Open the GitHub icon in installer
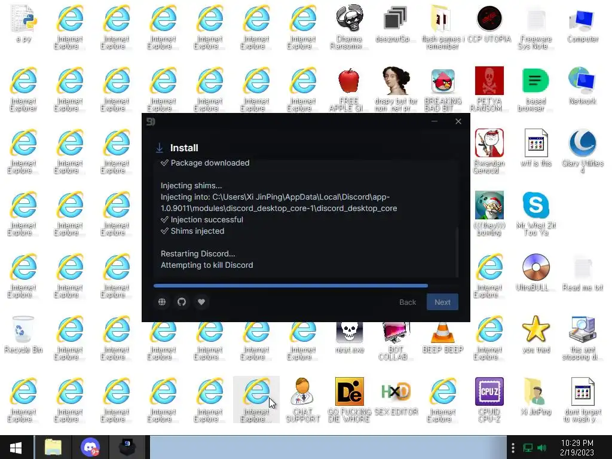This screenshot has width=612, height=459. (x=182, y=302)
